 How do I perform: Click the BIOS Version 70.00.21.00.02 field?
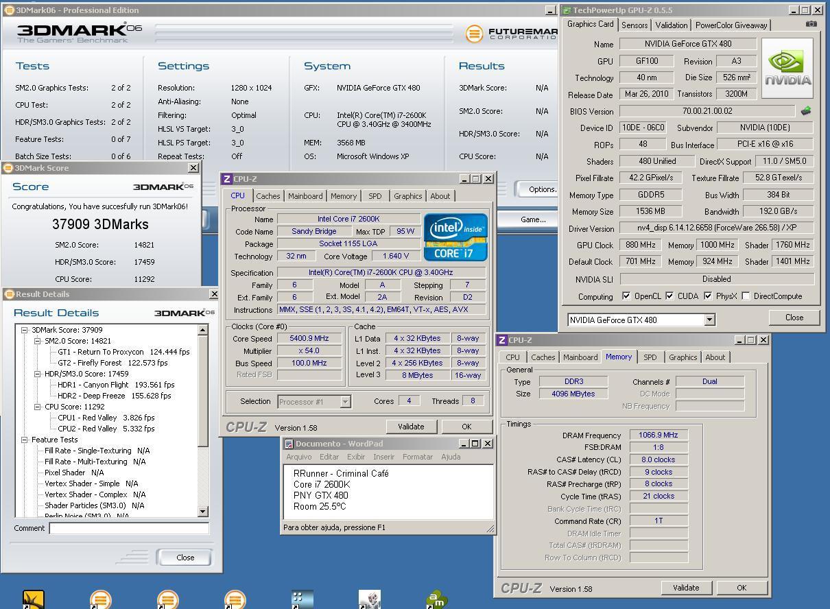pyautogui.click(x=707, y=110)
